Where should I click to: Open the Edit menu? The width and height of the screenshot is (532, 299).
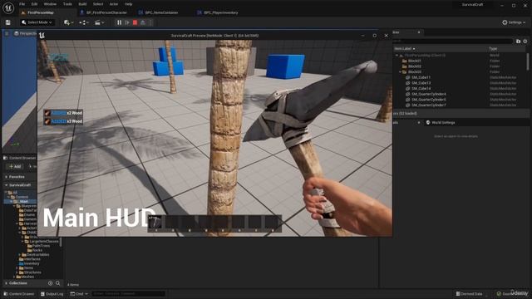click(x=34, y=4)
